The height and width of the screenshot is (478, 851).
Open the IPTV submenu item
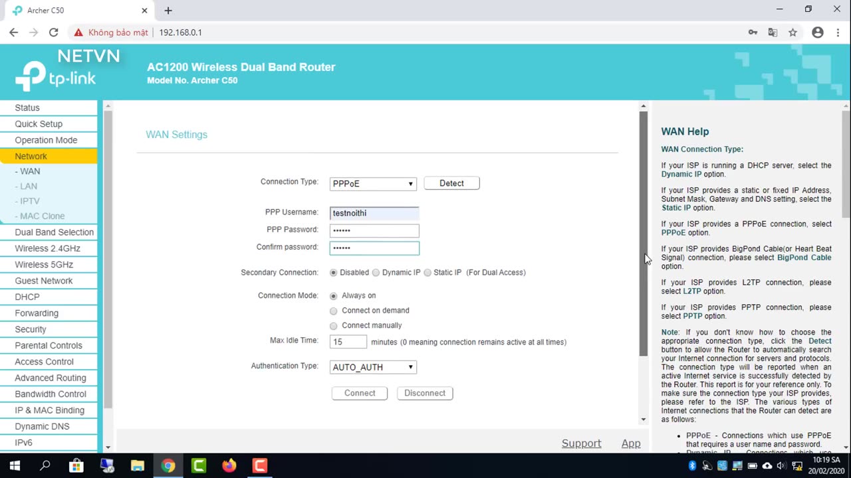29,201
